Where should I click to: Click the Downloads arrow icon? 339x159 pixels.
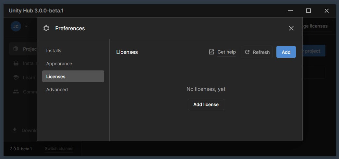[x=15, y=130]
